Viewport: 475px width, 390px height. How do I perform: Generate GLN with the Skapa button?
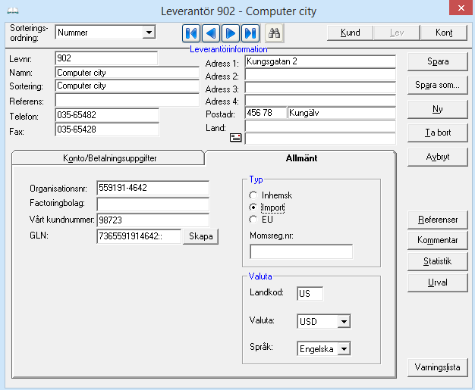point(200,236)
